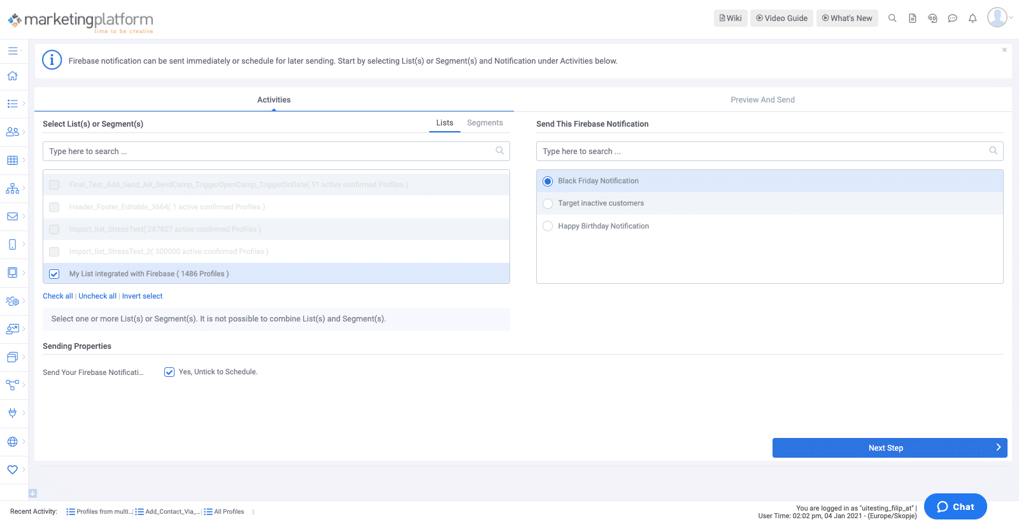Expand the email envelope sidebar chevron
Image resolution: width=1019 pixels, height=522 pixels.
pyautogui.click(x=24, y=216)
